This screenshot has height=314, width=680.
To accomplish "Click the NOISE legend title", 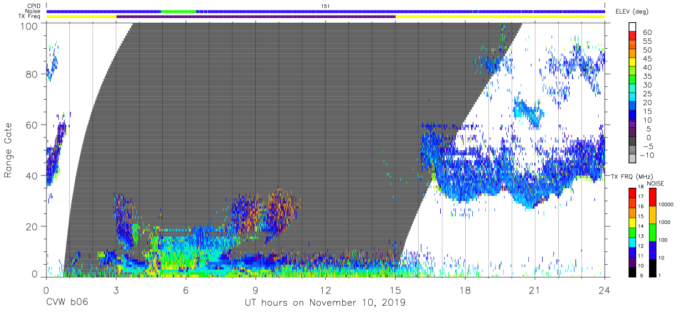I will coord(655,183).
